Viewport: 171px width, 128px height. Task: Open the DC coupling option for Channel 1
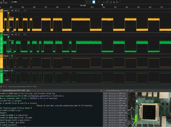pos(16,11)
